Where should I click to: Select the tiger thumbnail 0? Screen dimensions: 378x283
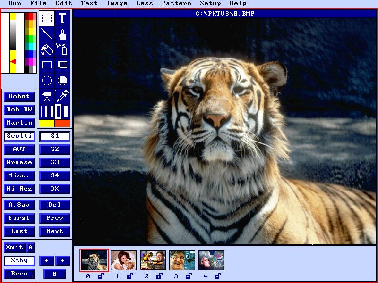pyautogui.click(x=94, y=260)
